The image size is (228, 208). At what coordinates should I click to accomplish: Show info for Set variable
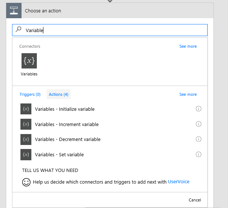tap(198, 154)
